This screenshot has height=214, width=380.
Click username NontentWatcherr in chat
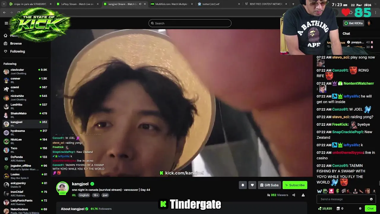click(x=359, y=84)
